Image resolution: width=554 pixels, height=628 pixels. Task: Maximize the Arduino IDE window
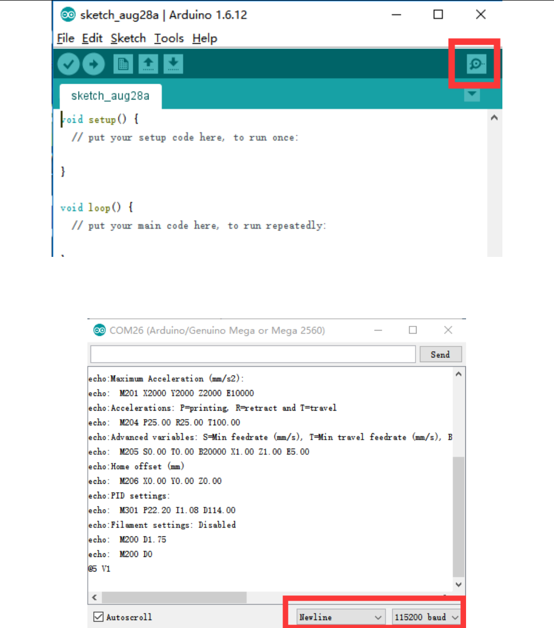pos(438,15)
